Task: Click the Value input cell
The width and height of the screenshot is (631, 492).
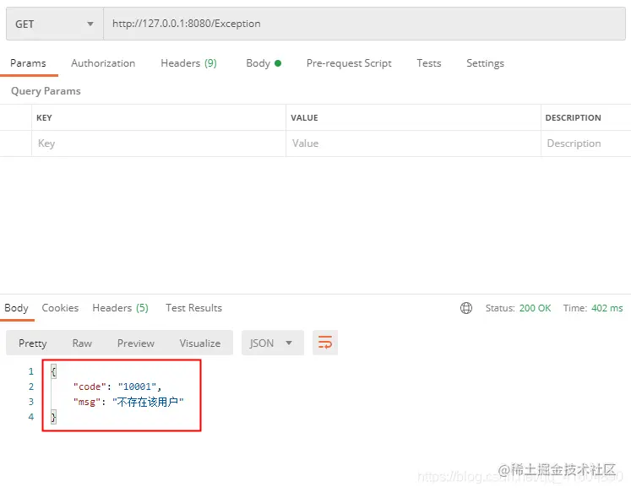Action: [413, 143]
